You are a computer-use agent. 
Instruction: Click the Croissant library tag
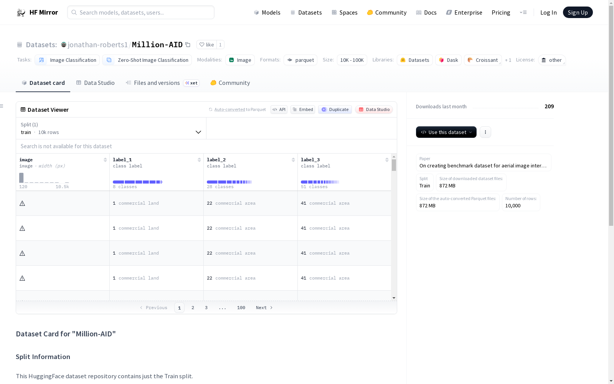pyautogui.click(x=483, y=60)
